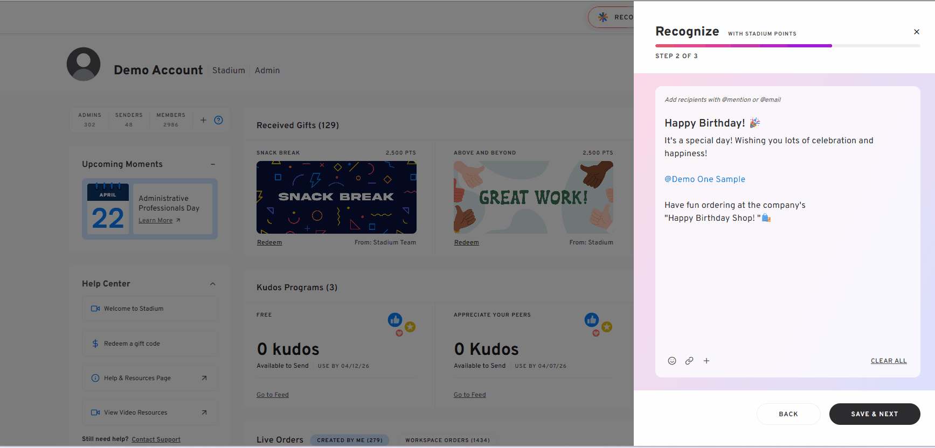Collapse the Help Center section
935x448 pixels.
[213, 284]
